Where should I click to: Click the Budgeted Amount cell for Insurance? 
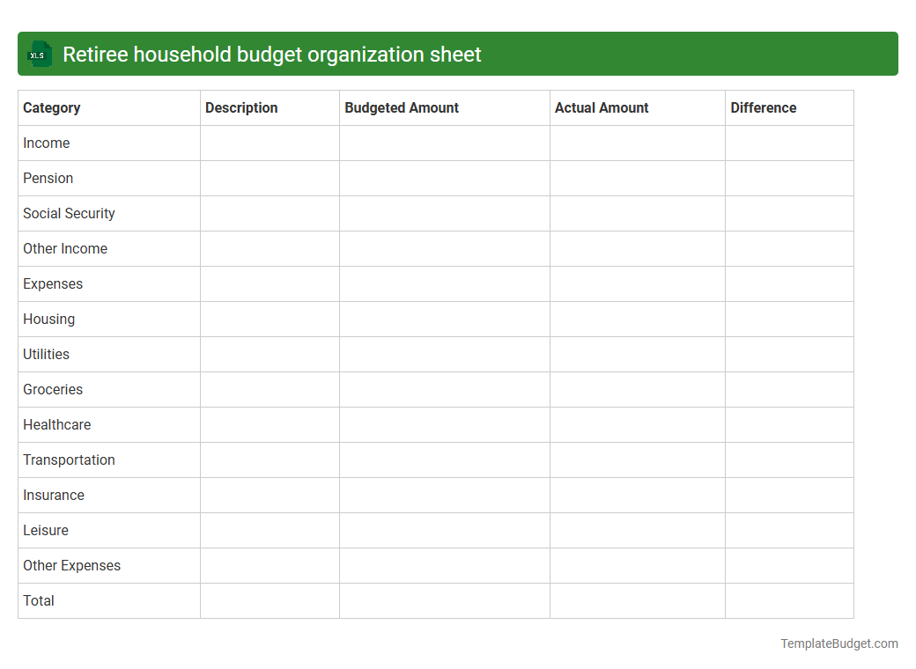[444, 495]
